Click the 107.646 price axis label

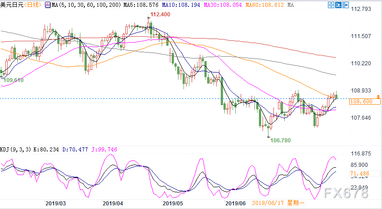coord(361,118)
